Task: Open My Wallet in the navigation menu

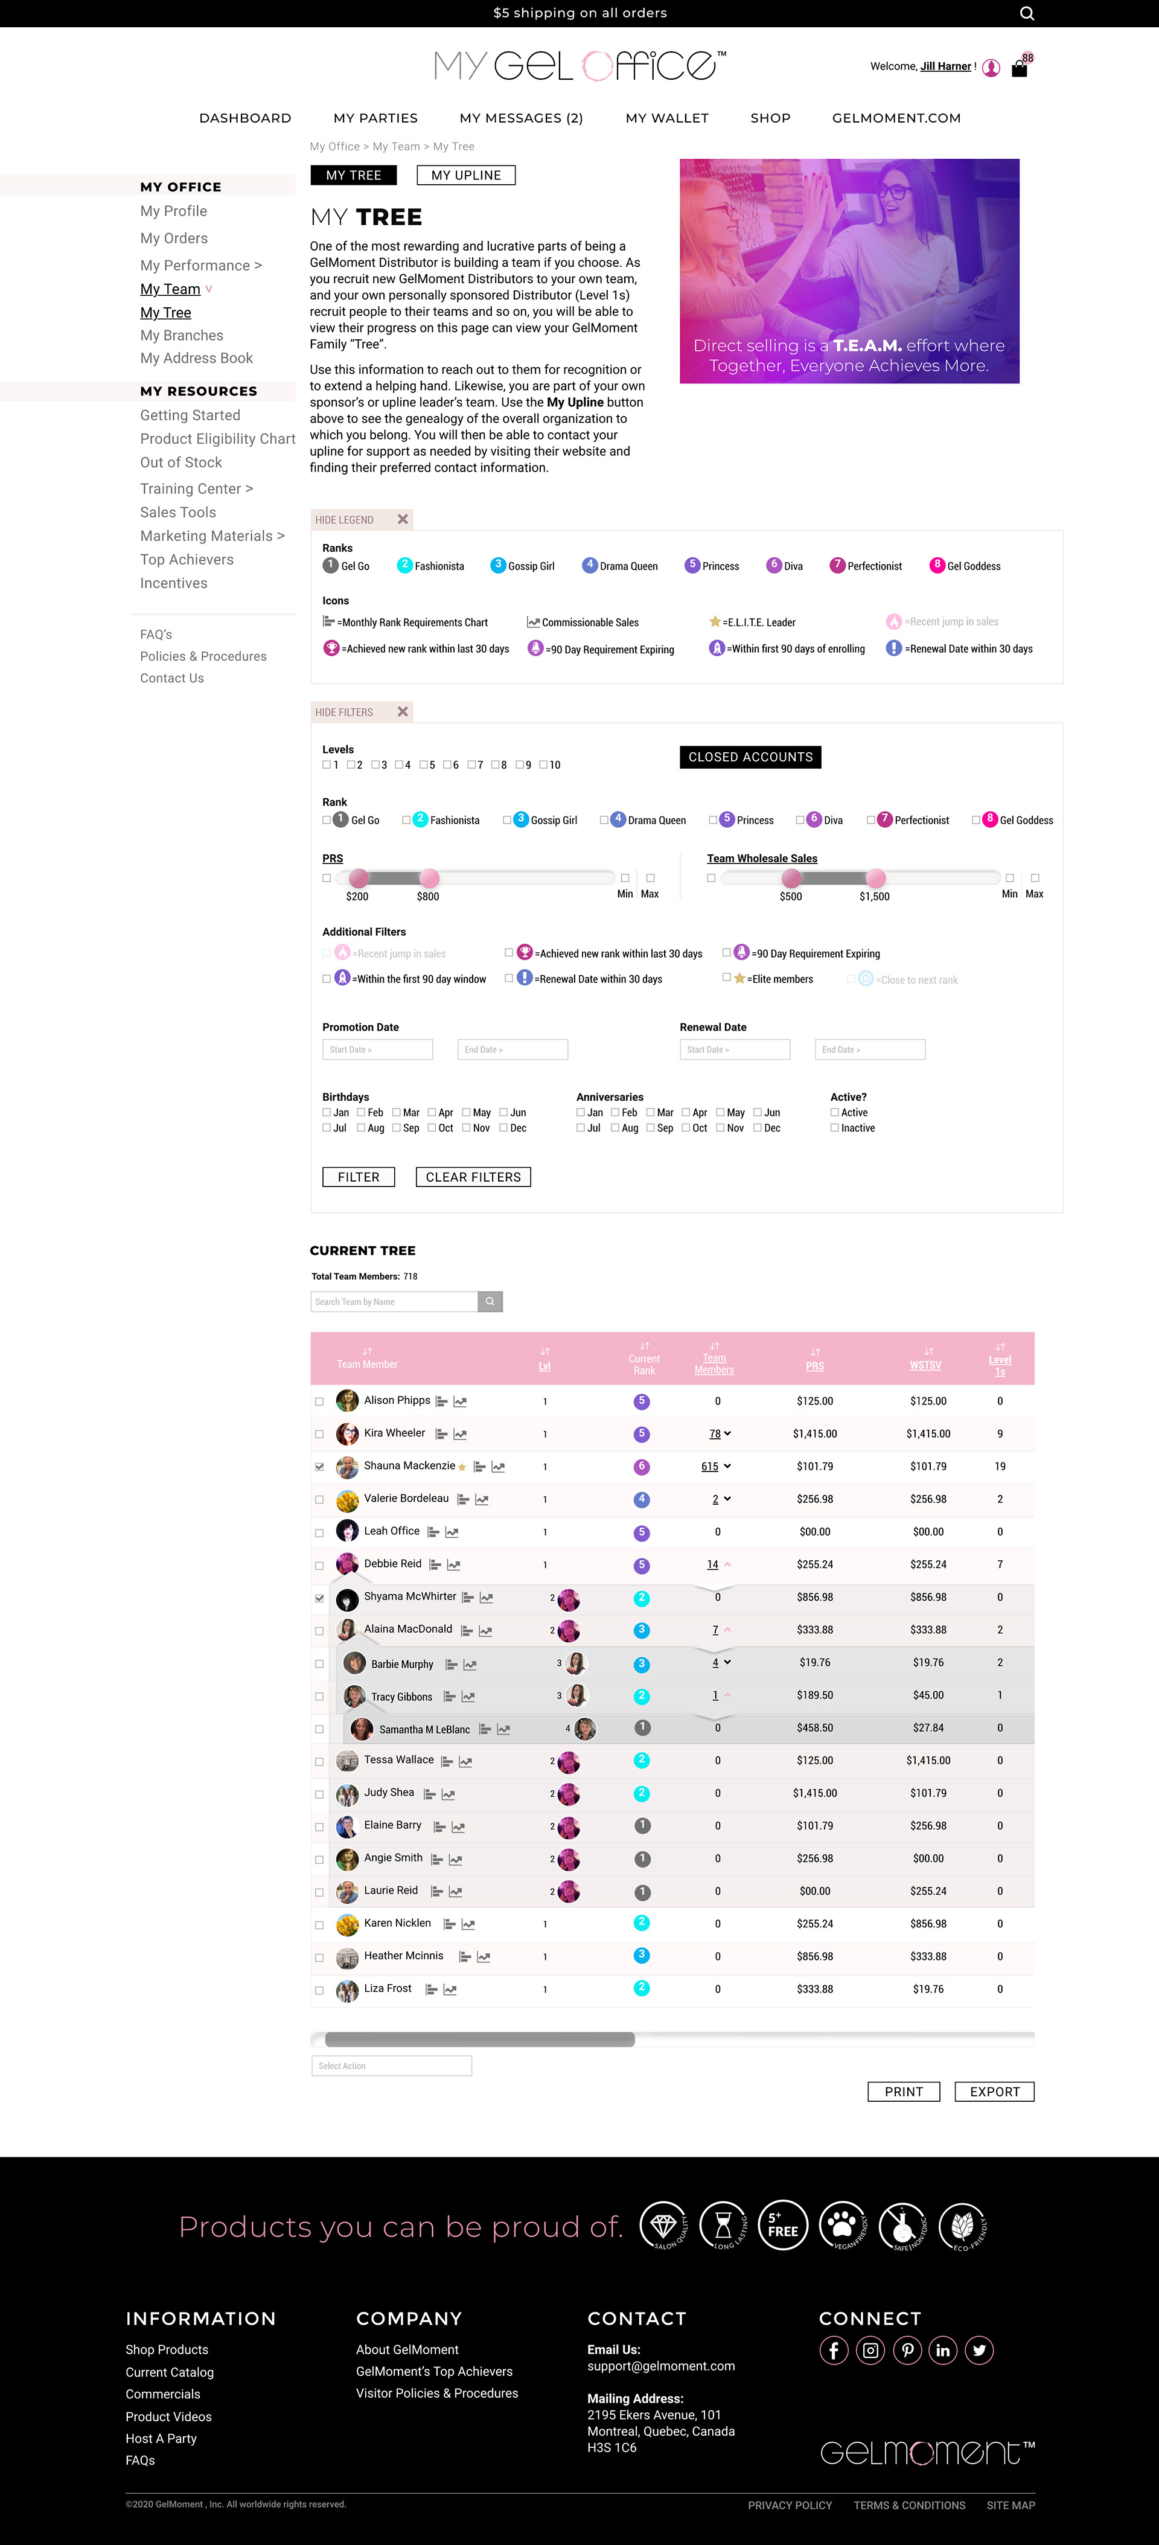Action: (667, 118)
